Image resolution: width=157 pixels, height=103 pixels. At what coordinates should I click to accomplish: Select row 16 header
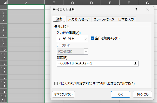tap(3, 77)
